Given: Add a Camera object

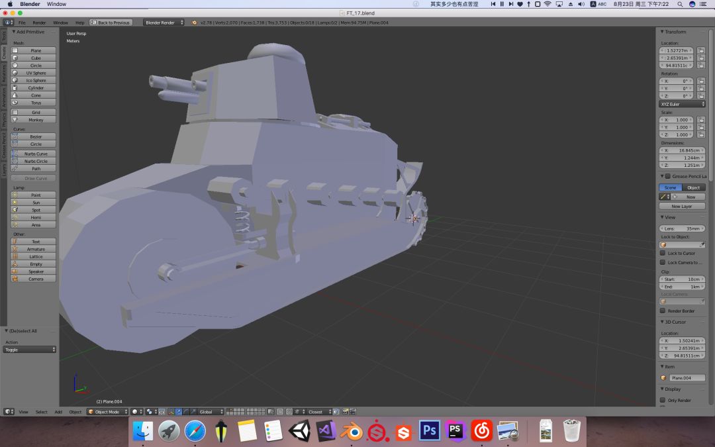Looking at the screenshot, I should click(36, 279).
